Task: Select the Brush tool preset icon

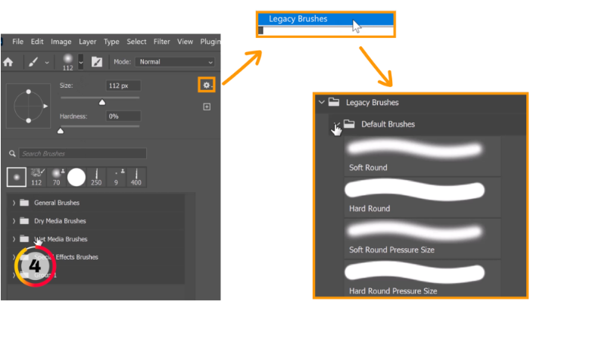Action: tap(33, 62)
